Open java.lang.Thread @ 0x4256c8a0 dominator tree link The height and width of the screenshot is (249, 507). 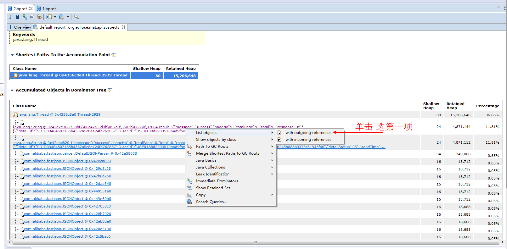tap(59, 115)
